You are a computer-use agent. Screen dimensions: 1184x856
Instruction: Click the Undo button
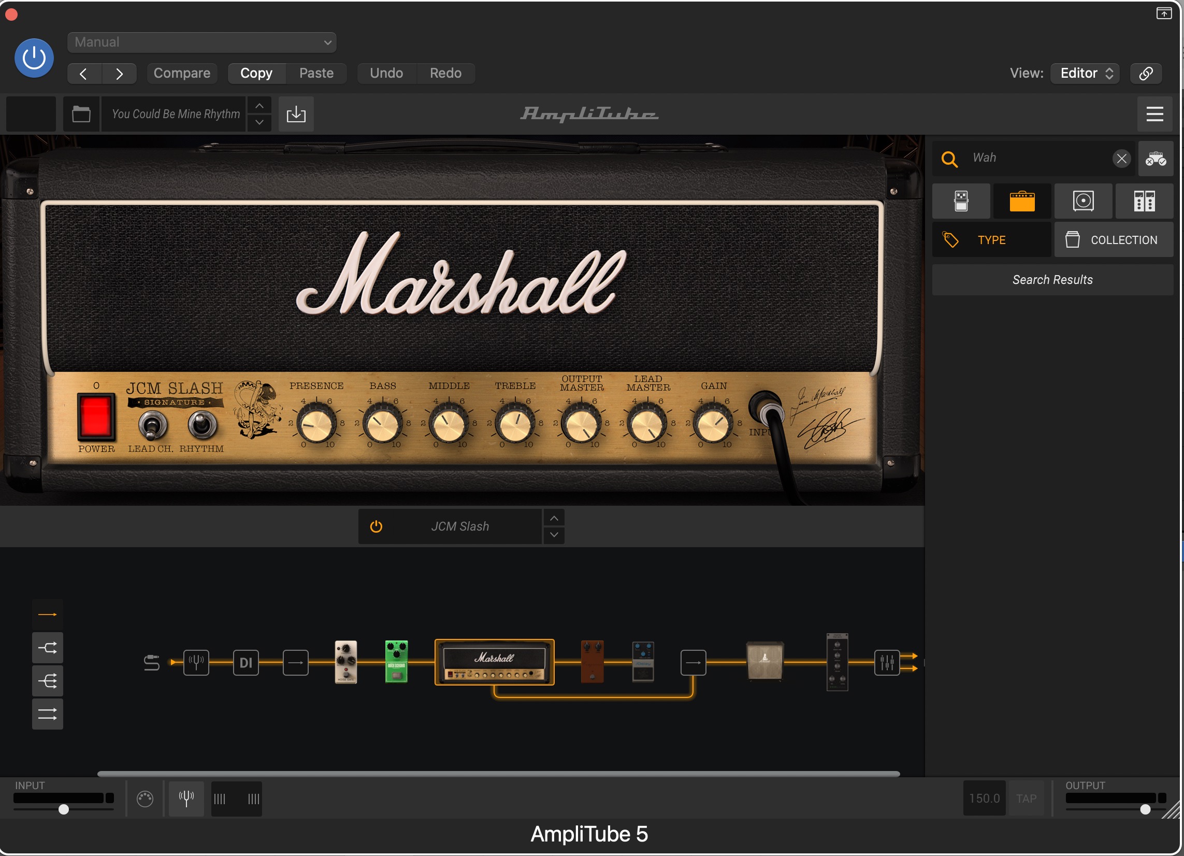(386, 73)
